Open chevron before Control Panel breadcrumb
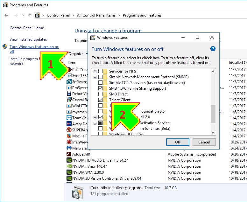This screenshot has height=202, width=247. click(x=43, y=16)
